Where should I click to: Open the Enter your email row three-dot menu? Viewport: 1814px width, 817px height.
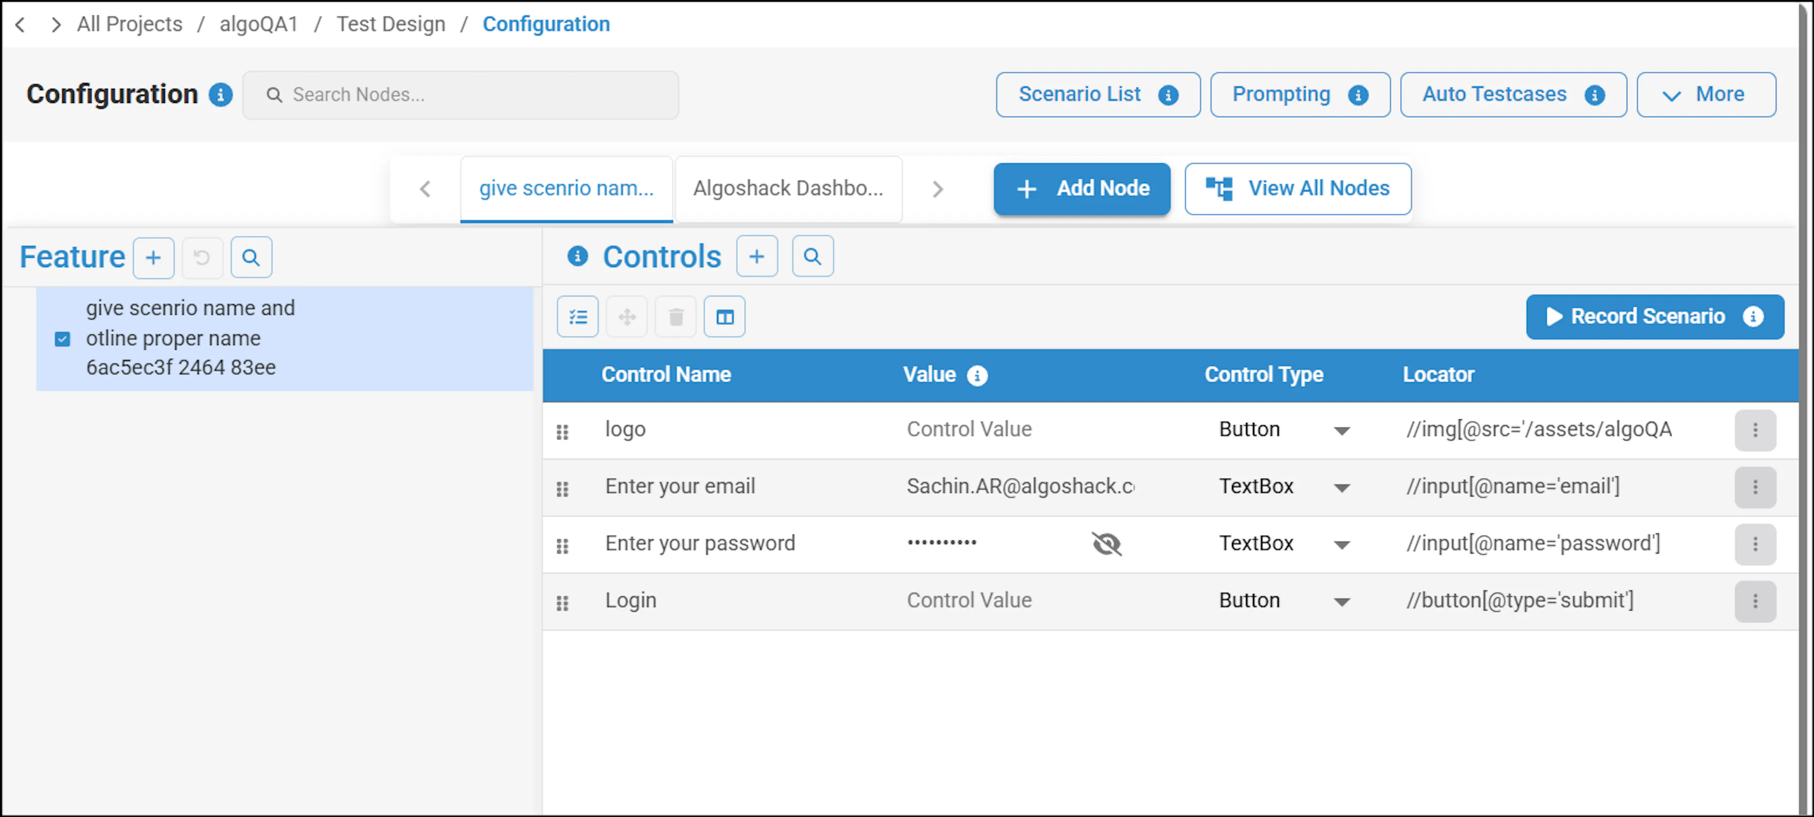(x=1755, y=487)
